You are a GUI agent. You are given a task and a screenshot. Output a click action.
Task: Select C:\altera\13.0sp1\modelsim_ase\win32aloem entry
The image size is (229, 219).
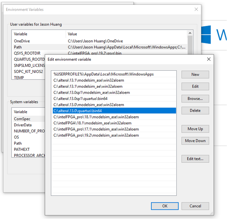click(114, 92)
